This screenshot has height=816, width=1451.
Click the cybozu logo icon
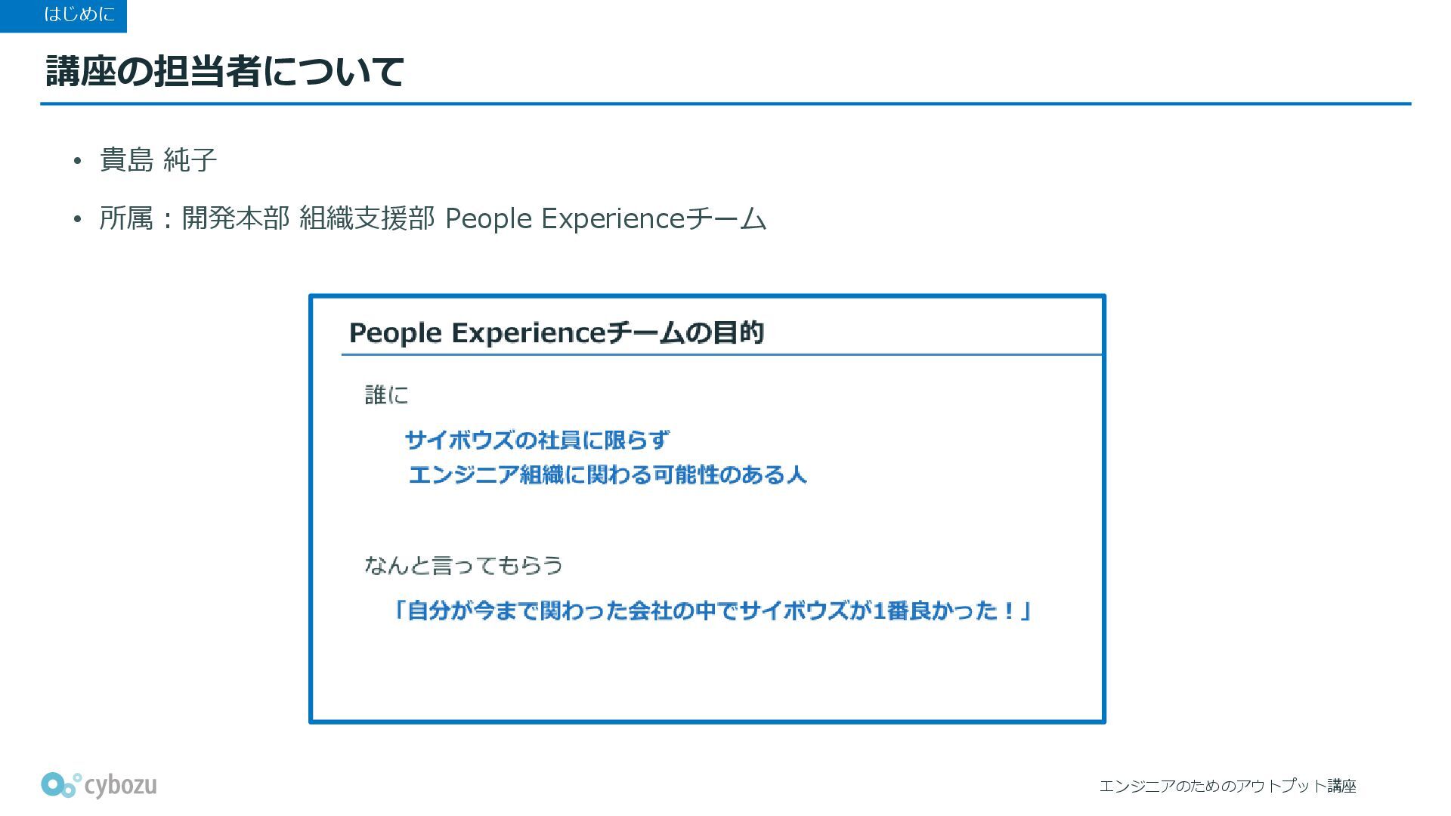[x=60, y=785]
